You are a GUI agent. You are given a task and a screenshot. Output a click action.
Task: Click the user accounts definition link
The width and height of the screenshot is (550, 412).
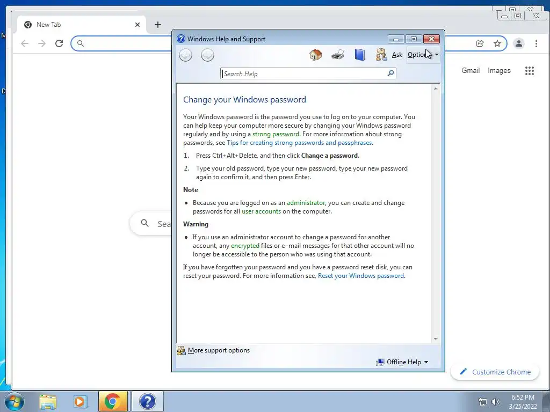pos(262,211)
